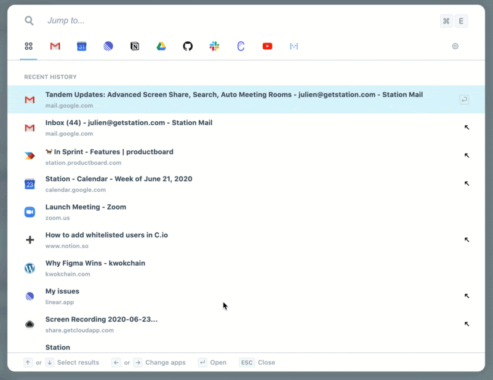Click the Command key shortcut badge
The height and width of the screenshot is (380, 493).
point(446,21)
